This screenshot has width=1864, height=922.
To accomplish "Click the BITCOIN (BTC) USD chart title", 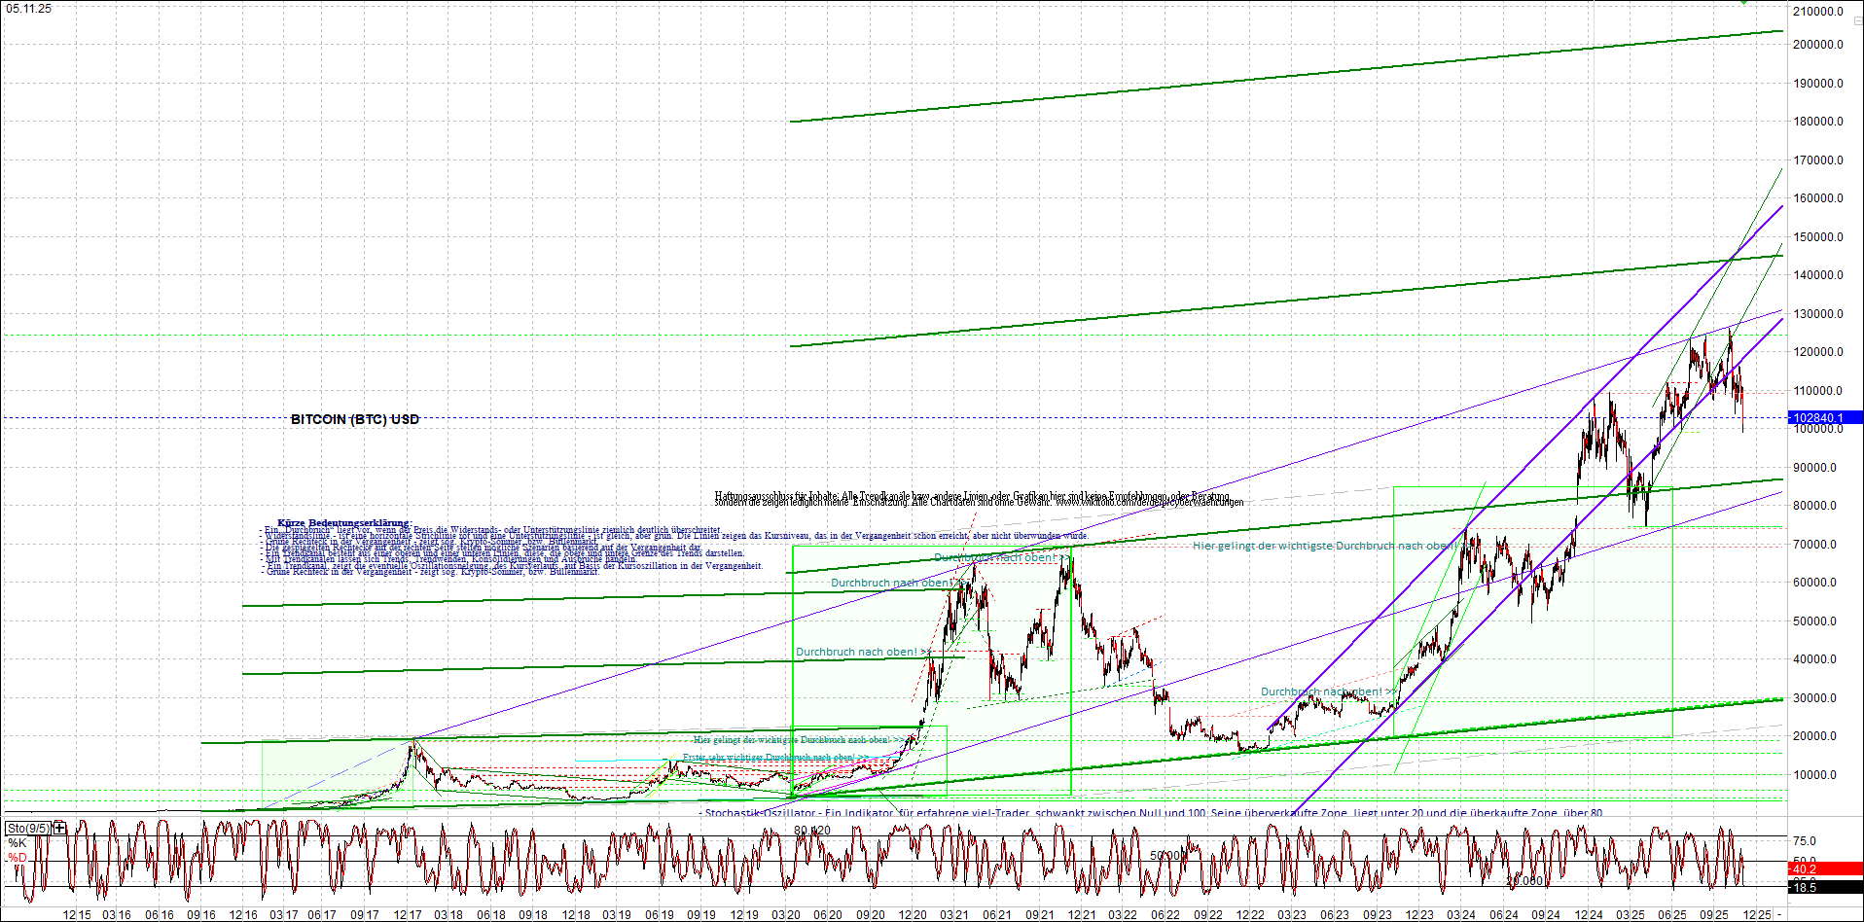I will 354,418.
